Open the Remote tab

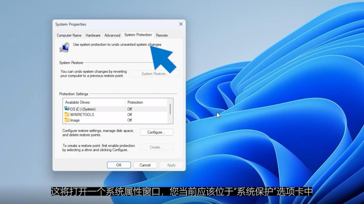click(x=162, y=35)
